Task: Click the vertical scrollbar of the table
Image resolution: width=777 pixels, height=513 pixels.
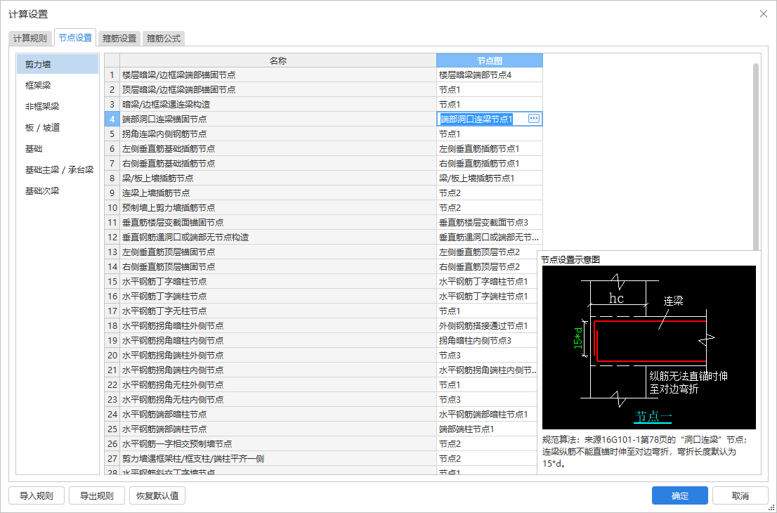Action: [x=756, y=156]
